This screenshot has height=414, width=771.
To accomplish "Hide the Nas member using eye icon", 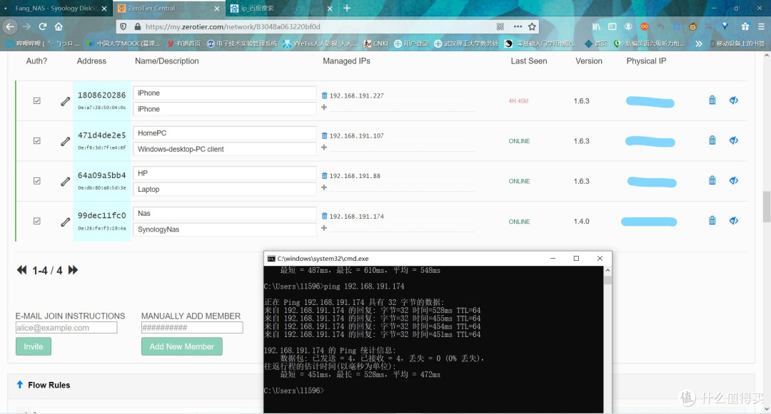I will (734, 221).
